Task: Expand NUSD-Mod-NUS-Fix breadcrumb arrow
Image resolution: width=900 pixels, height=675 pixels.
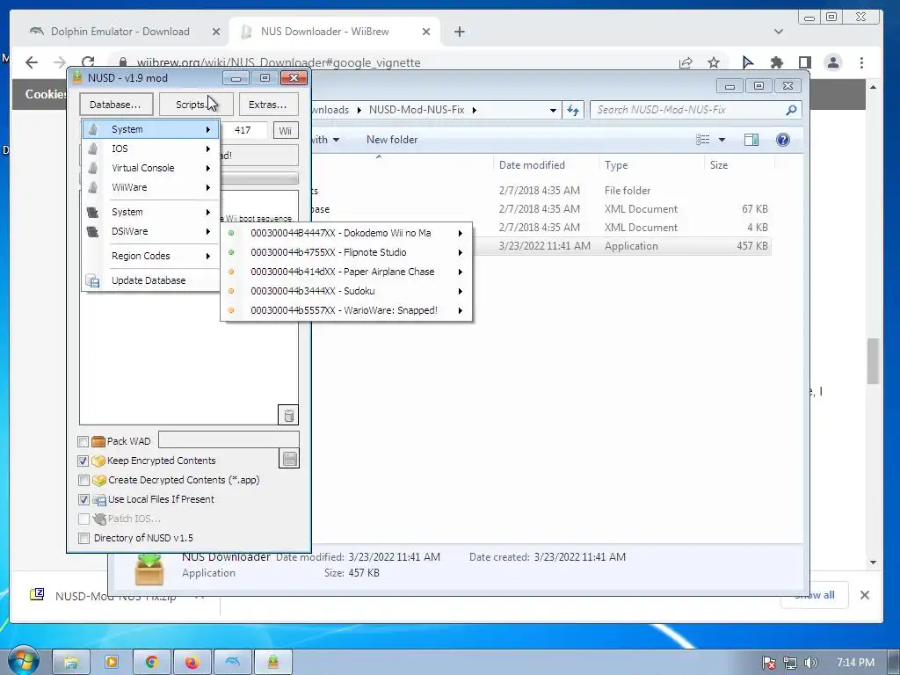Action: (x=475, y=110)
